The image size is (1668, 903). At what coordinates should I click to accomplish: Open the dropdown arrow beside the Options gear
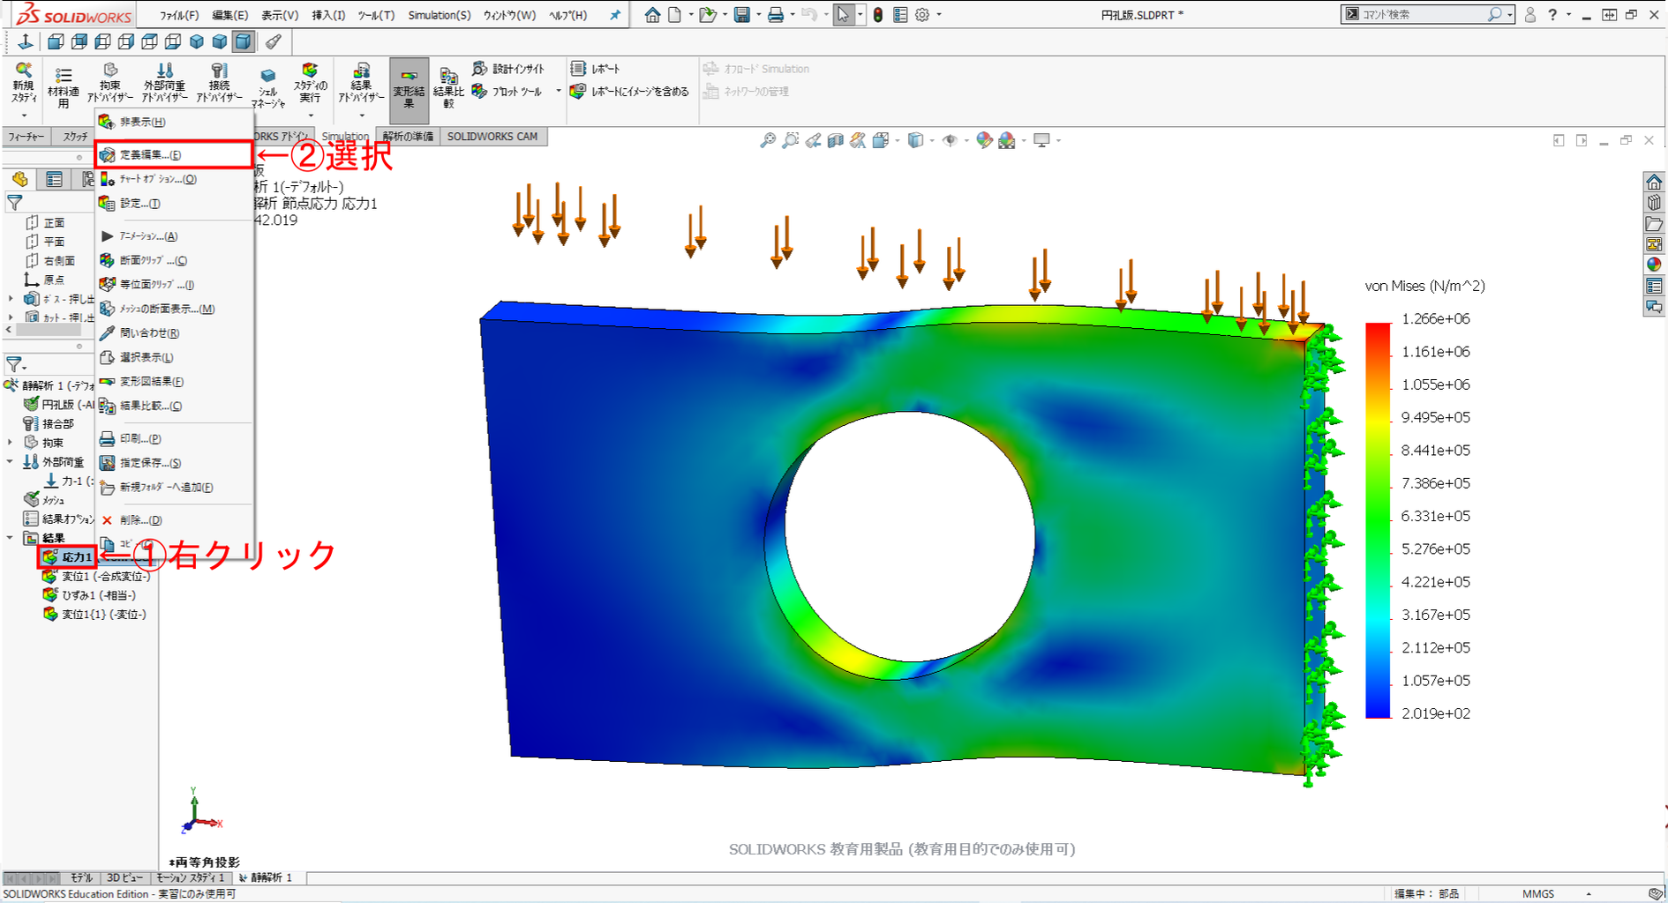click(939, 15)
